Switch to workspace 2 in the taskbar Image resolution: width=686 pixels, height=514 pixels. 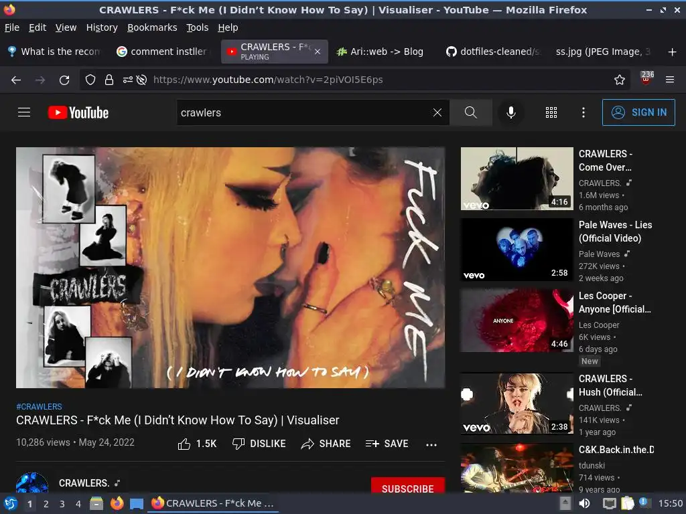point(46,504)
